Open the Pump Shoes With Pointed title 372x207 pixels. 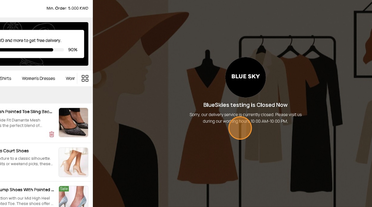(27, 189)
